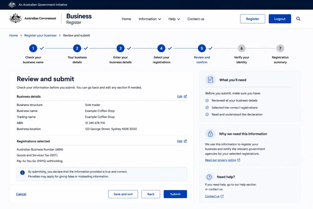Click check icon beside Read and understood the declaration
This screenshot has width=313, height=209.
click(207, 114)
